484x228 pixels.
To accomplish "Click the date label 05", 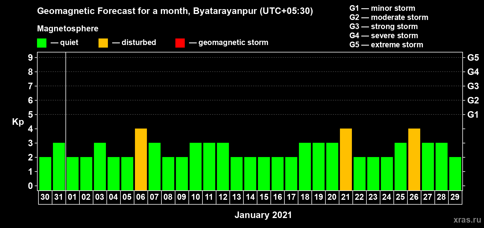I will pyautogui.click(x=127, y=197).
